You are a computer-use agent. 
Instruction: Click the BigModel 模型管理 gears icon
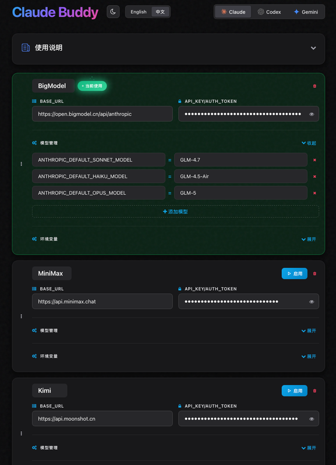(x=34, y=143)
